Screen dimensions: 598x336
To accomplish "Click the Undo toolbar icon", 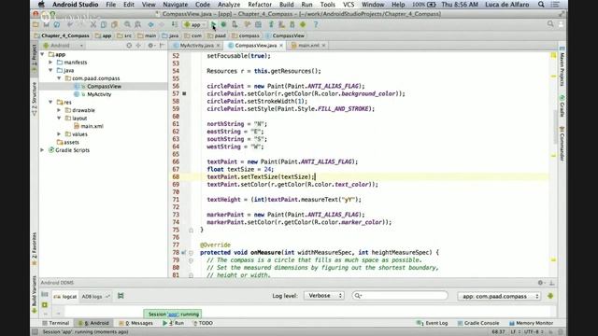I will (70, 25).
